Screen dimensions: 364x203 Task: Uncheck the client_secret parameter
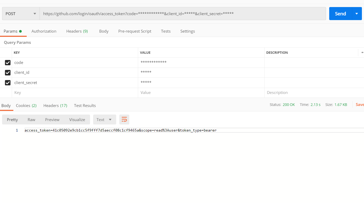point(8,83)
